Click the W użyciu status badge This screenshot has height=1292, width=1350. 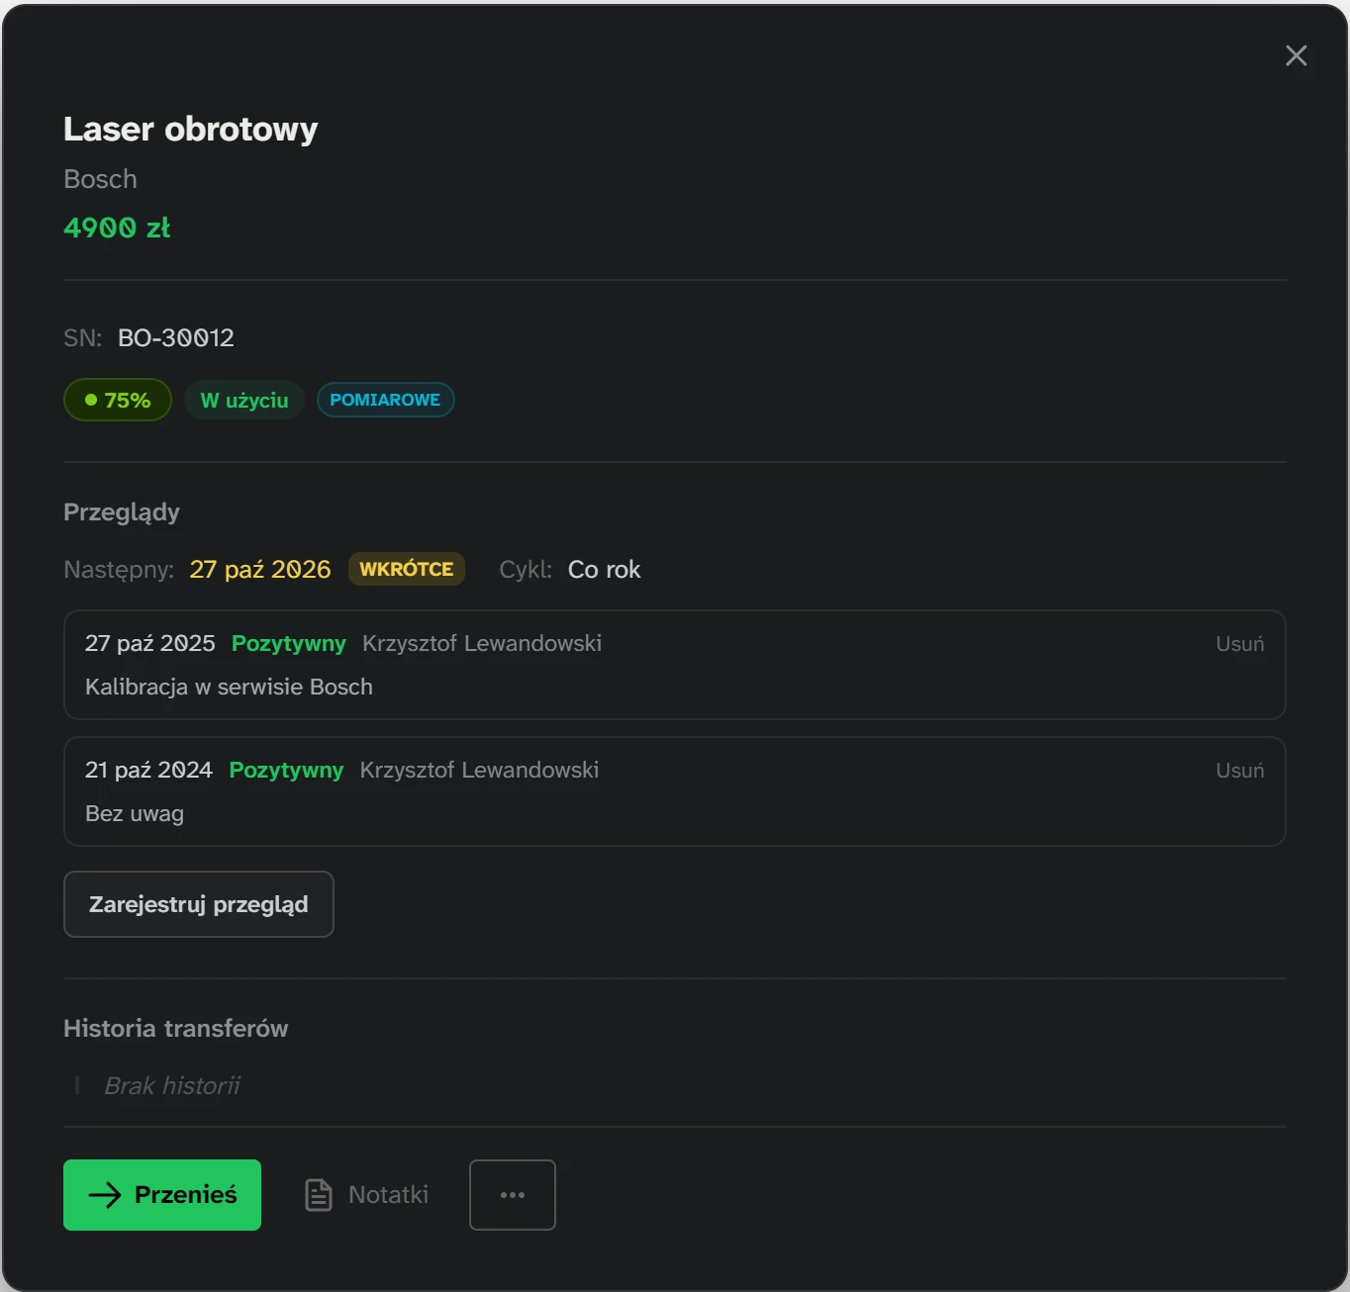244,400
